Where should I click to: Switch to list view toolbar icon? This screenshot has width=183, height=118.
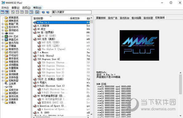point(22,12)
